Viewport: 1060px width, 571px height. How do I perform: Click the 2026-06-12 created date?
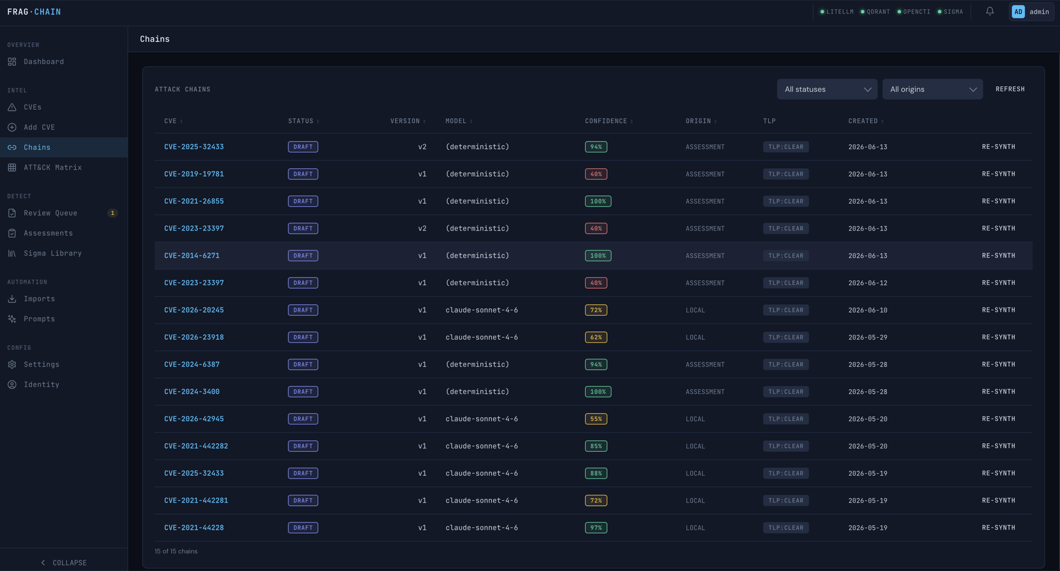coord(868,283)
